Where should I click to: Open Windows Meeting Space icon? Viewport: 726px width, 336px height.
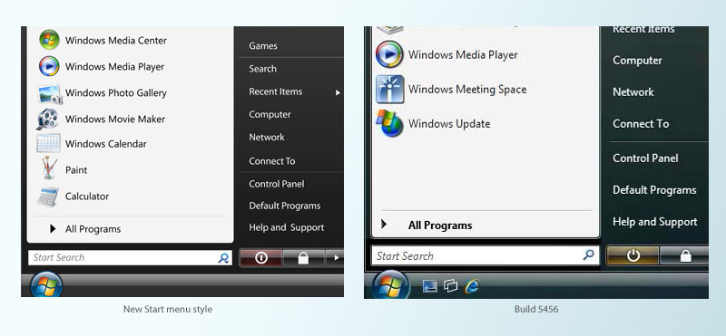390,89
